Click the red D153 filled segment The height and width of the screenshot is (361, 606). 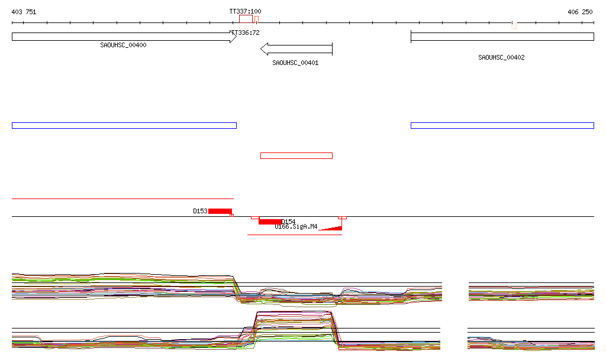point(220,211)
